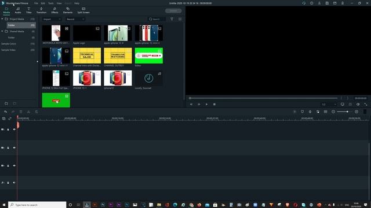Open the Tools menu
The width and height of the screenshot is (371, 208).
point(51,3)
